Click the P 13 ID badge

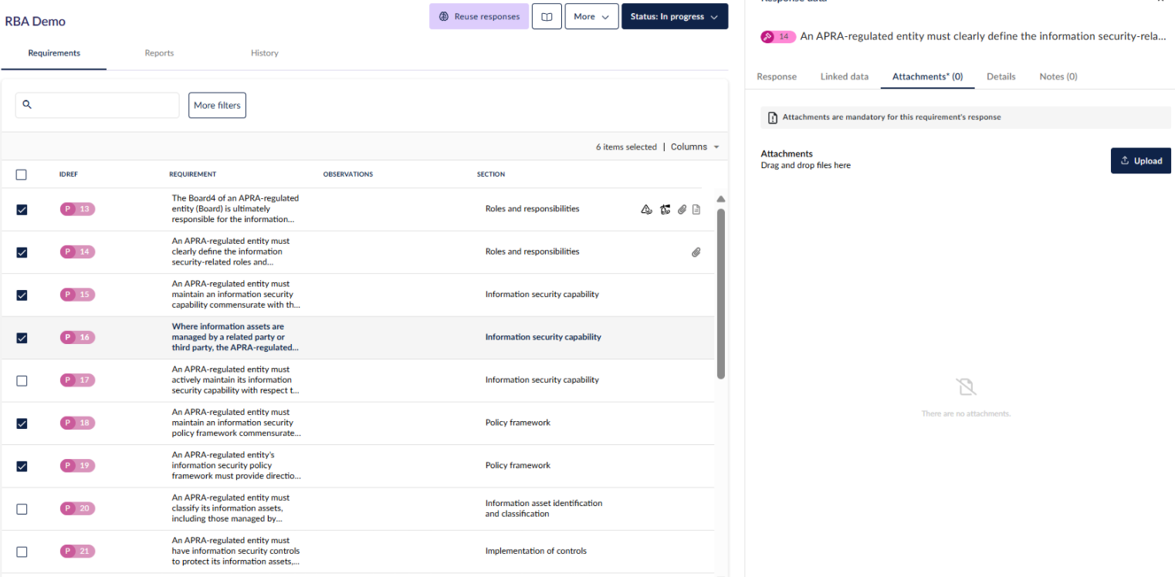click(78, 209)
